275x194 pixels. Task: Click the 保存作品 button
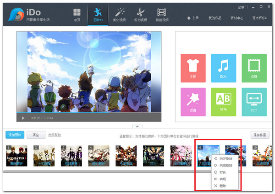260,135
